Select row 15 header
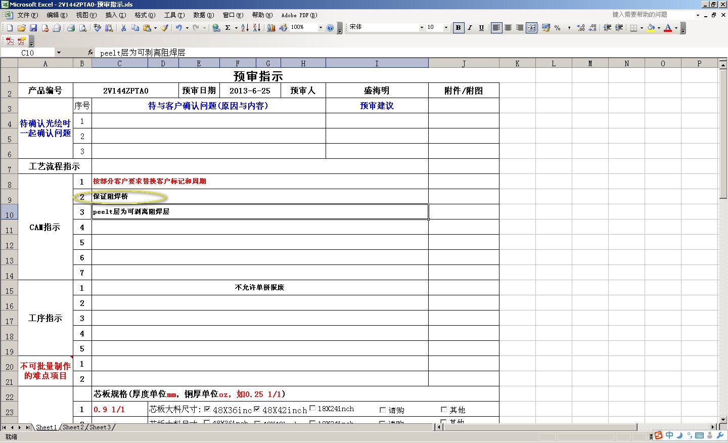Image resolution: width=728 pixels, height=443 pixels. [x=9, y=288]
